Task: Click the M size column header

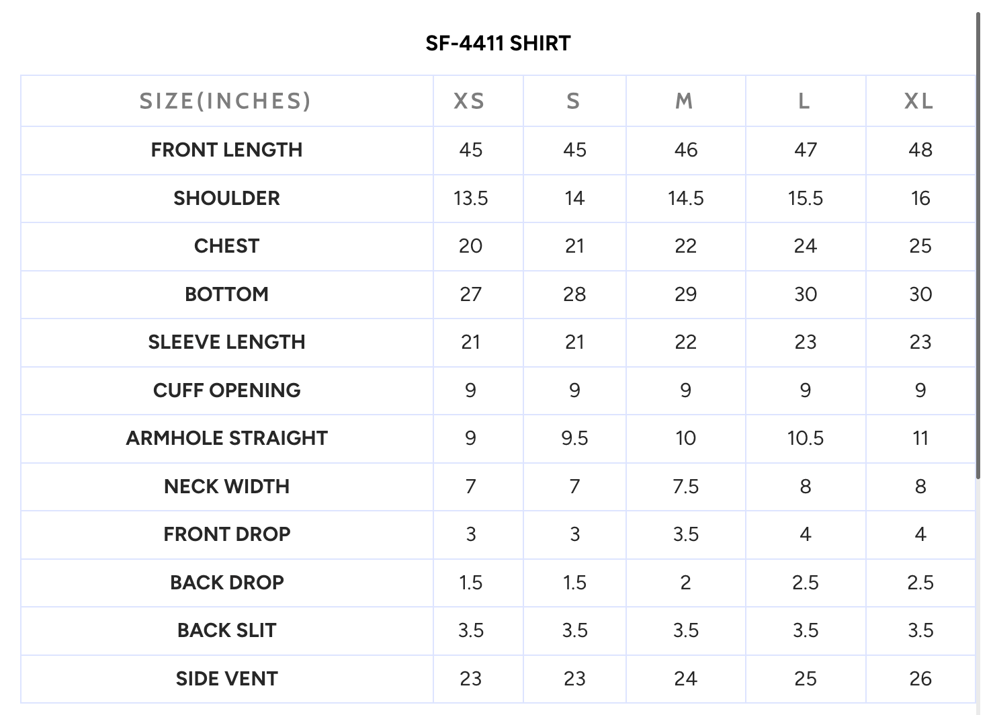Action: (684, 101)
